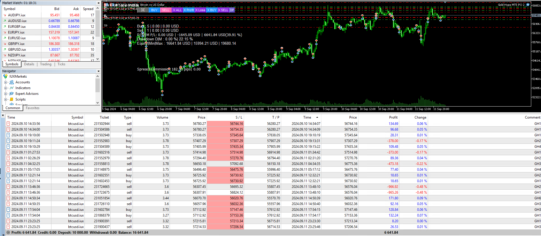Click the order icon for ticket 231724665
Image resolution: width=541 pixels, height=236 pixels.
click(x=8, y=187)
